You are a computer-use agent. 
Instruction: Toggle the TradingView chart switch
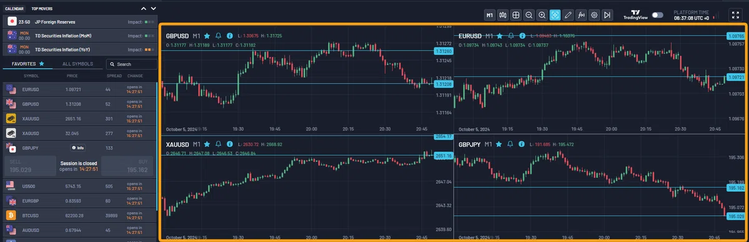tap(657, 14)
